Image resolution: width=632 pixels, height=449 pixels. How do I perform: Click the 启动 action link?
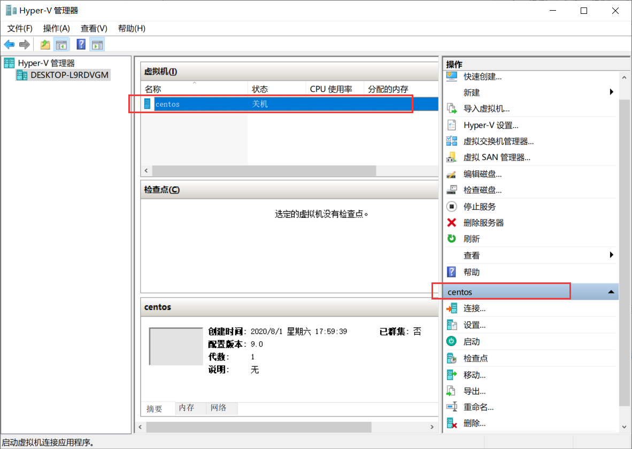coord(472,342)
